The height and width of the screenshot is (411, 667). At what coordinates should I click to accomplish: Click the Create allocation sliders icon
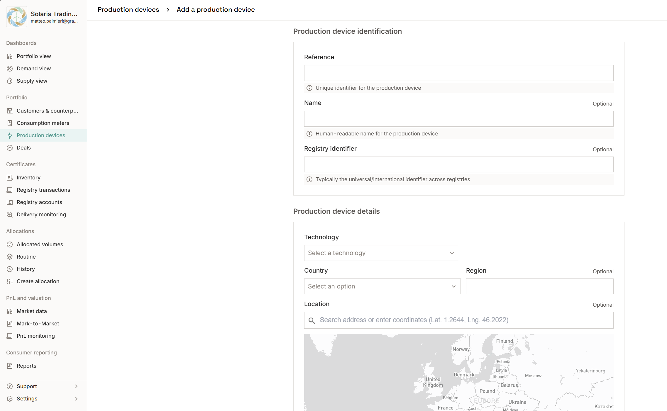(10, 281)
